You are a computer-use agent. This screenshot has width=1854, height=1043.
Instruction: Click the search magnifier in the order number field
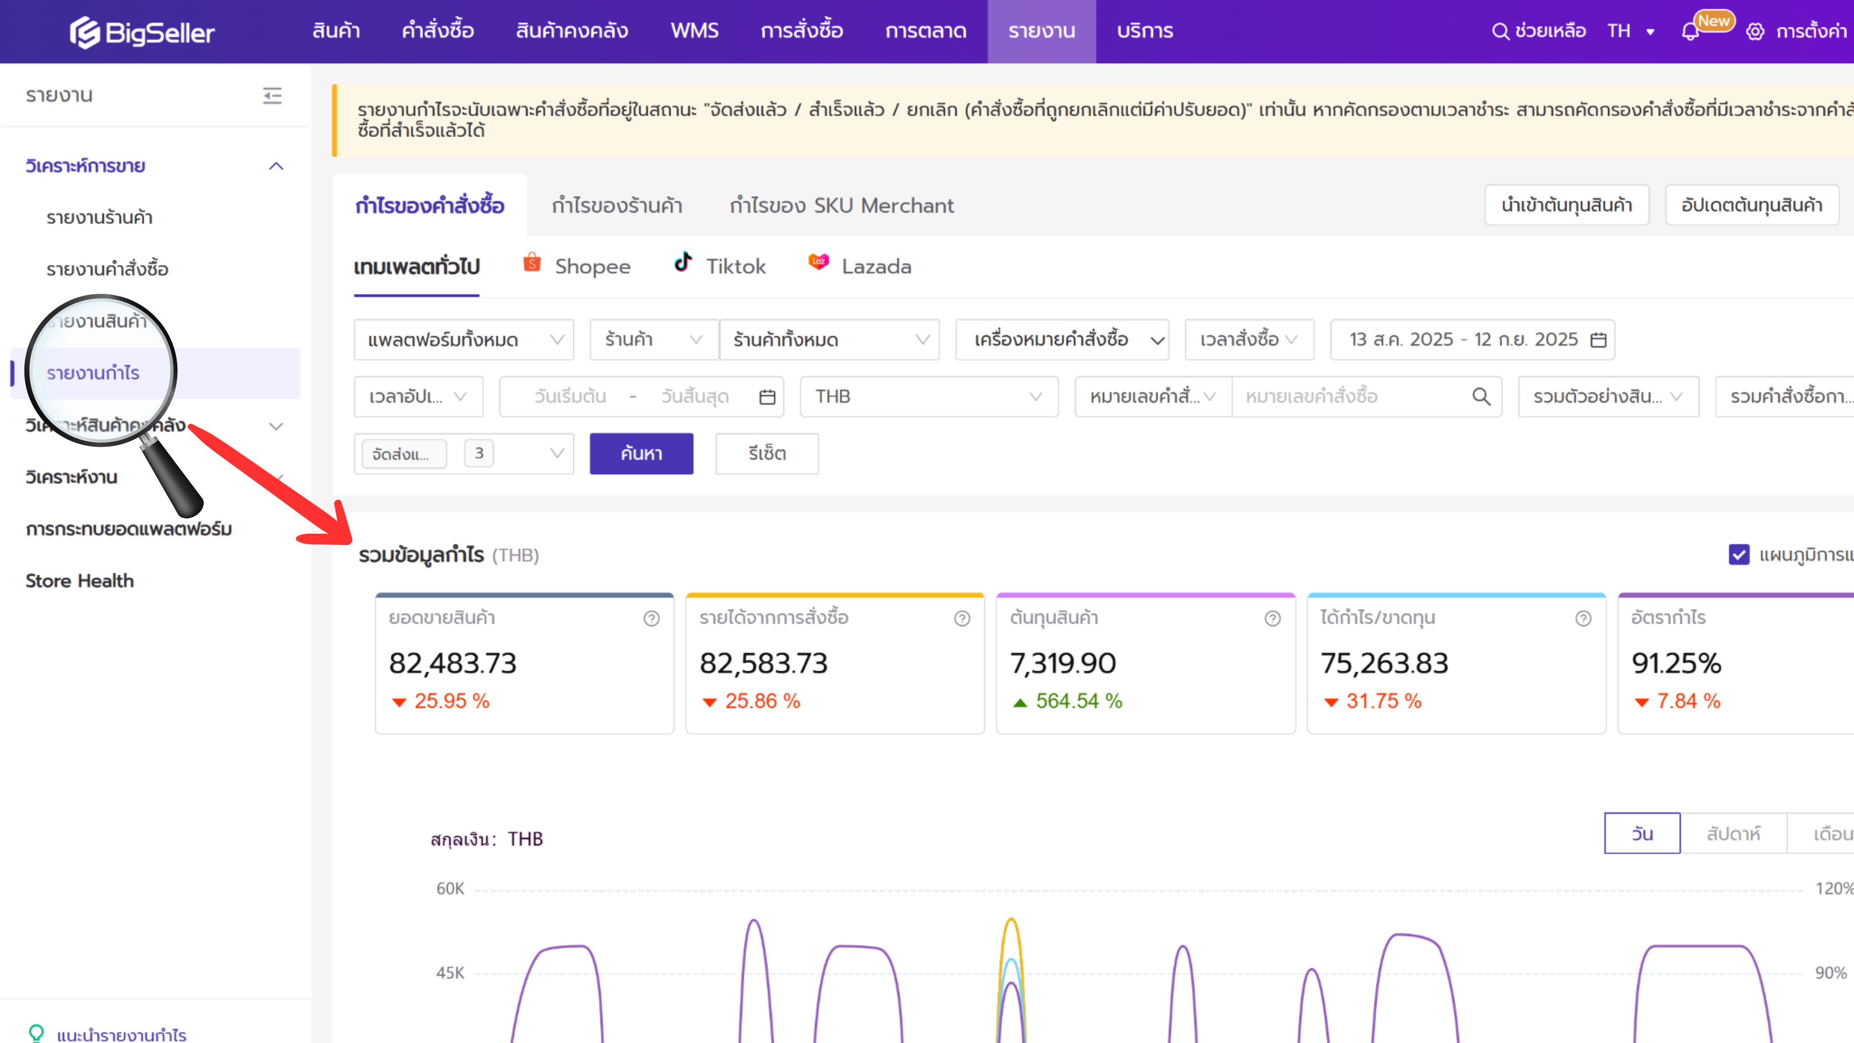[x=1481, y=397]
